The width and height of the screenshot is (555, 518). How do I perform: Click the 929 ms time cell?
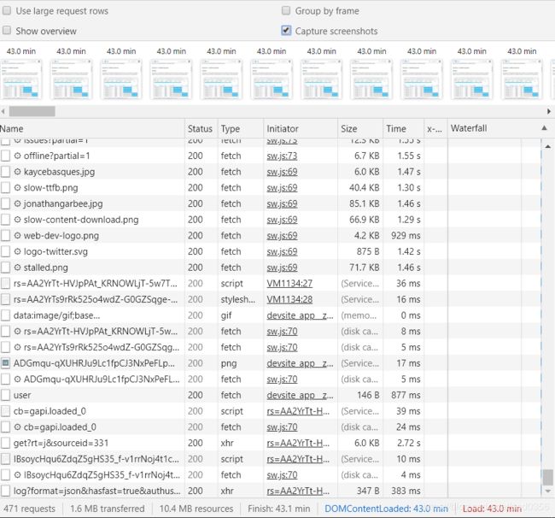coord(406,236)
